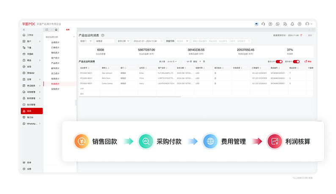Open the user avatar account dropdown

click(309, 24)
